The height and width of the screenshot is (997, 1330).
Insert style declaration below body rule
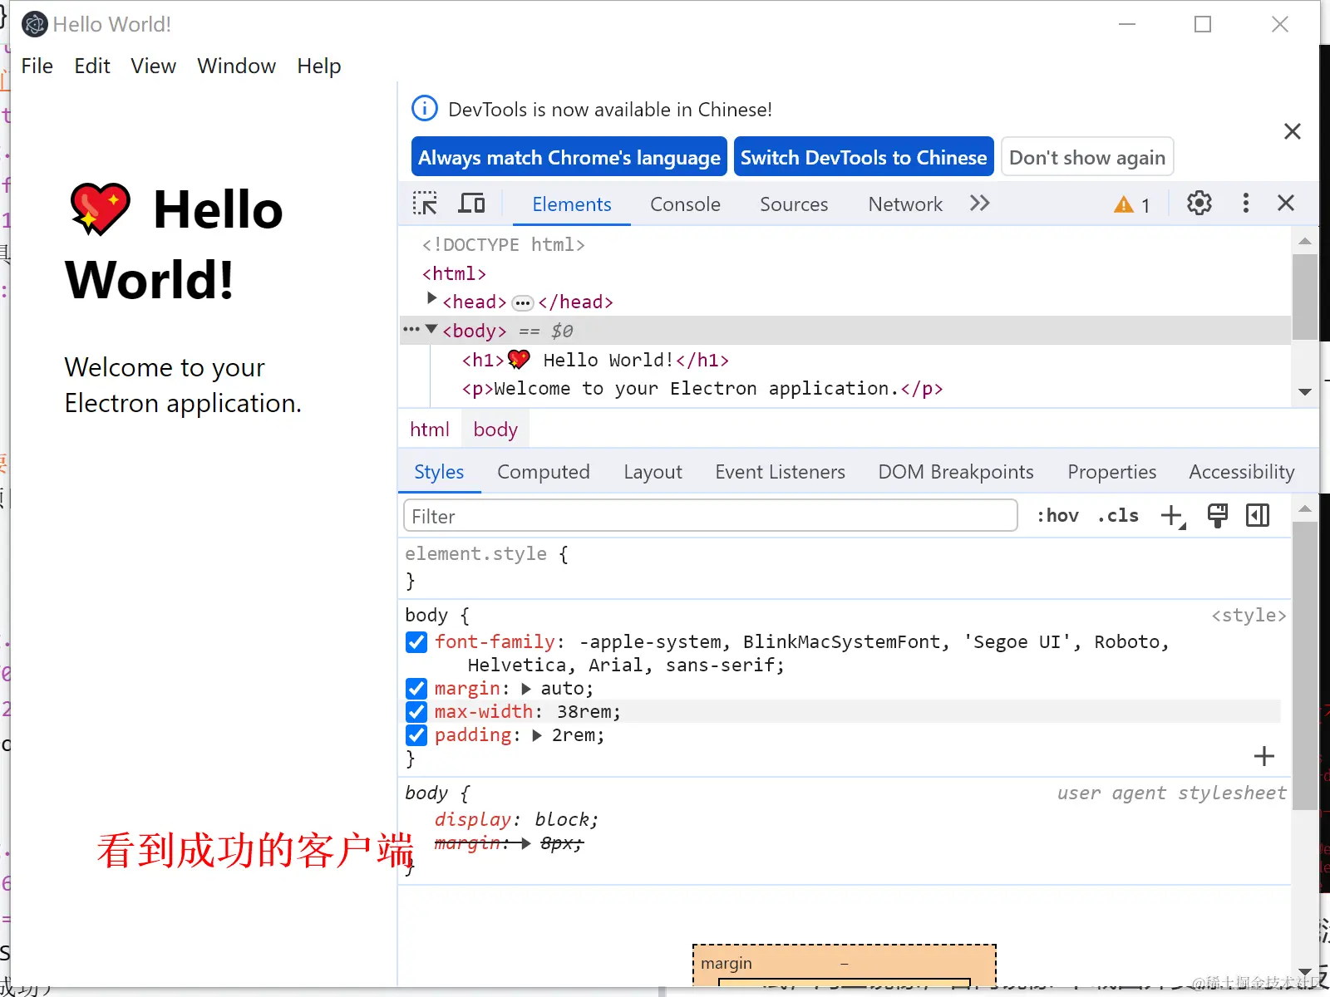pos(1264,756)
